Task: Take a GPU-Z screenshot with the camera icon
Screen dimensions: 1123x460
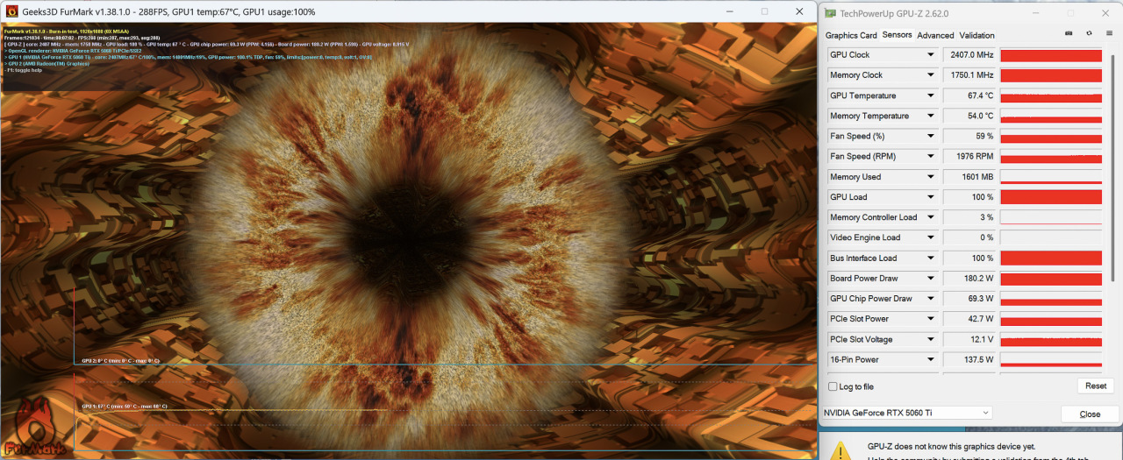Action: pos(1069,33)
